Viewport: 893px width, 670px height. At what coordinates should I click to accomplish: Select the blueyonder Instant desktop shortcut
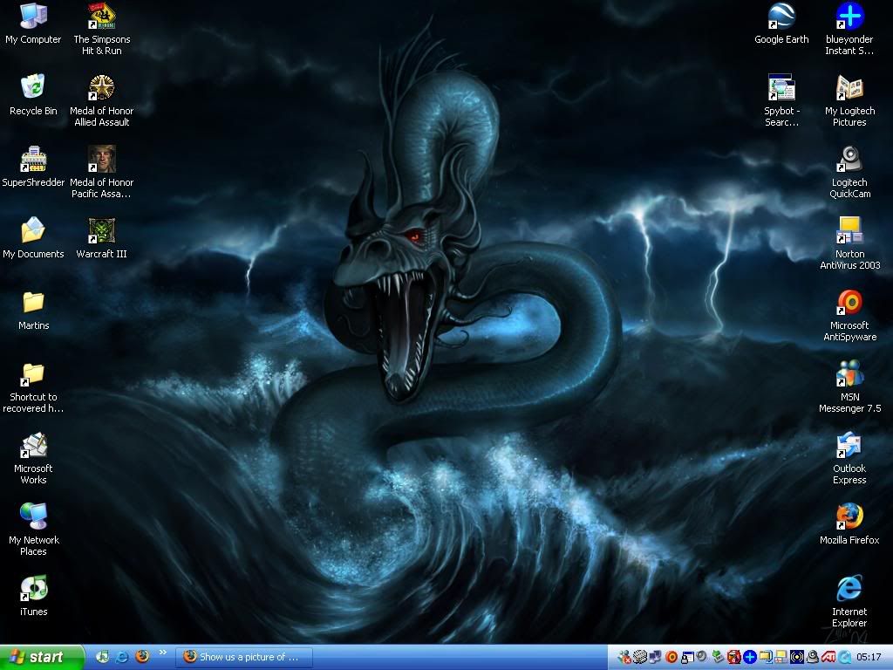pyautogui.click(x=849, y=30)
